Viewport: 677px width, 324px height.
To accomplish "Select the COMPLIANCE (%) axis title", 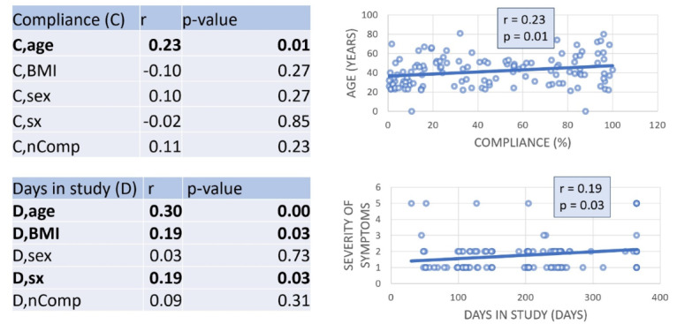I will [x=522, y=143].
